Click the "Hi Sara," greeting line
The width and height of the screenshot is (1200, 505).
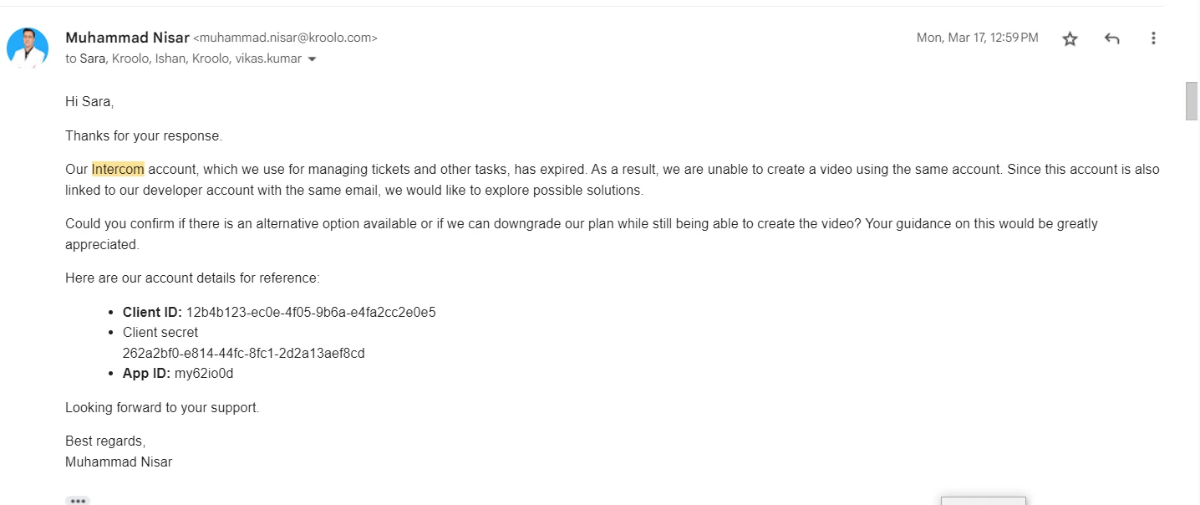coord(89,102)
